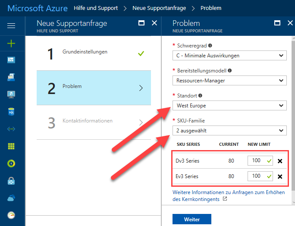Open the cost management circle icon
Viewport: 295px width, 226px height.
point(11,163)
